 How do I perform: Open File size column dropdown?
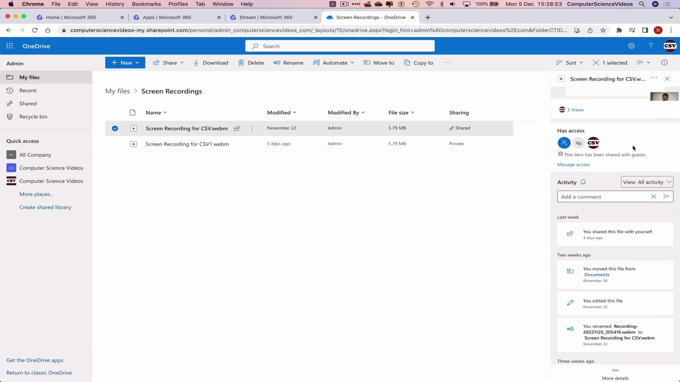(401, 112)
